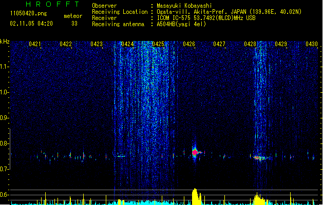
Task: Click the red-yellow meteor echo near 0428
Action: coord(260,158)
